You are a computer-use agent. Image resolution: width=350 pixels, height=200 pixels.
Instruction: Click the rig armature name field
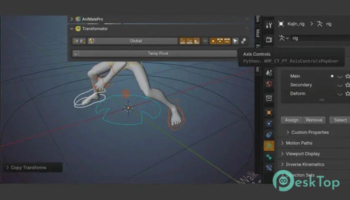320,38
